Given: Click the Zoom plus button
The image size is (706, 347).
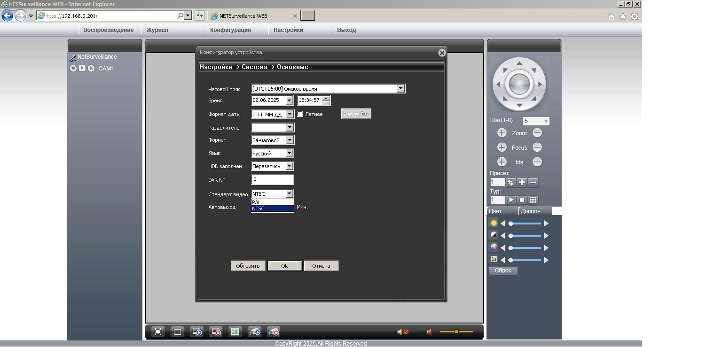Looking at the screenshot, I should (502, 133).
